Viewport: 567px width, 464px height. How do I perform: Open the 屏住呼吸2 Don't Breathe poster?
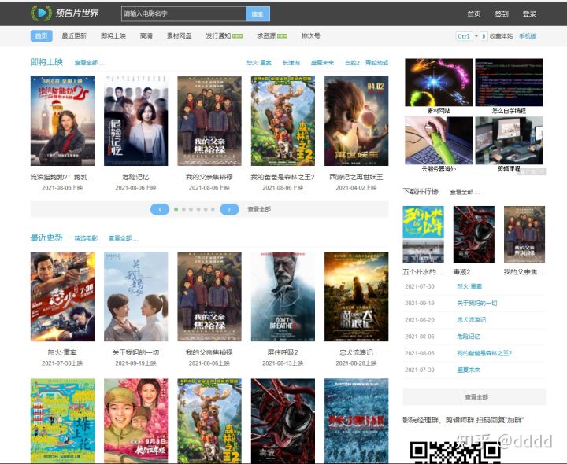pyautogui.click(x=283, y=296)
